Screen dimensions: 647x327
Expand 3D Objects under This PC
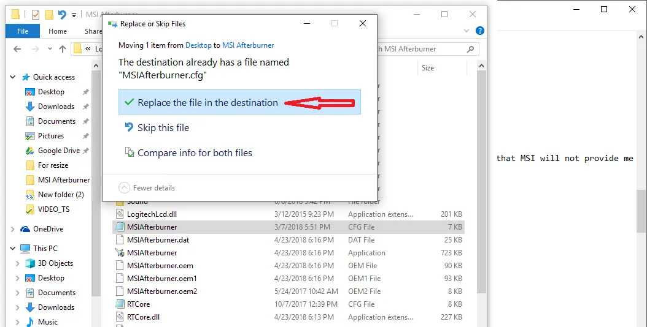pyautogui.click(x=18, y=263)
